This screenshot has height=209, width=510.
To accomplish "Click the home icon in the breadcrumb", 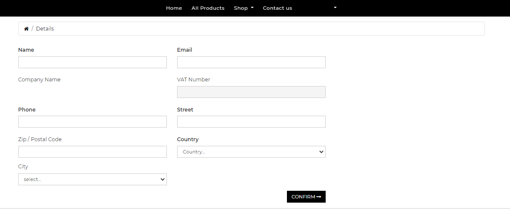I will (x=26, y=29).
